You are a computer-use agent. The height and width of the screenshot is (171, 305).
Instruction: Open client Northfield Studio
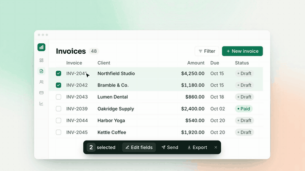tap(116, 74)
